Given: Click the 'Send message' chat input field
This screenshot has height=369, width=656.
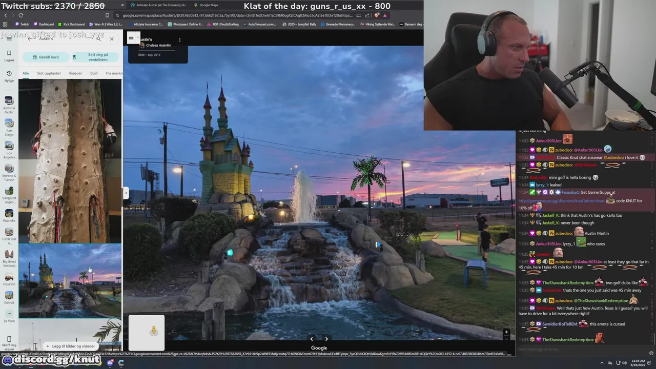Looking at the screenshot, I should coord(580,349).
